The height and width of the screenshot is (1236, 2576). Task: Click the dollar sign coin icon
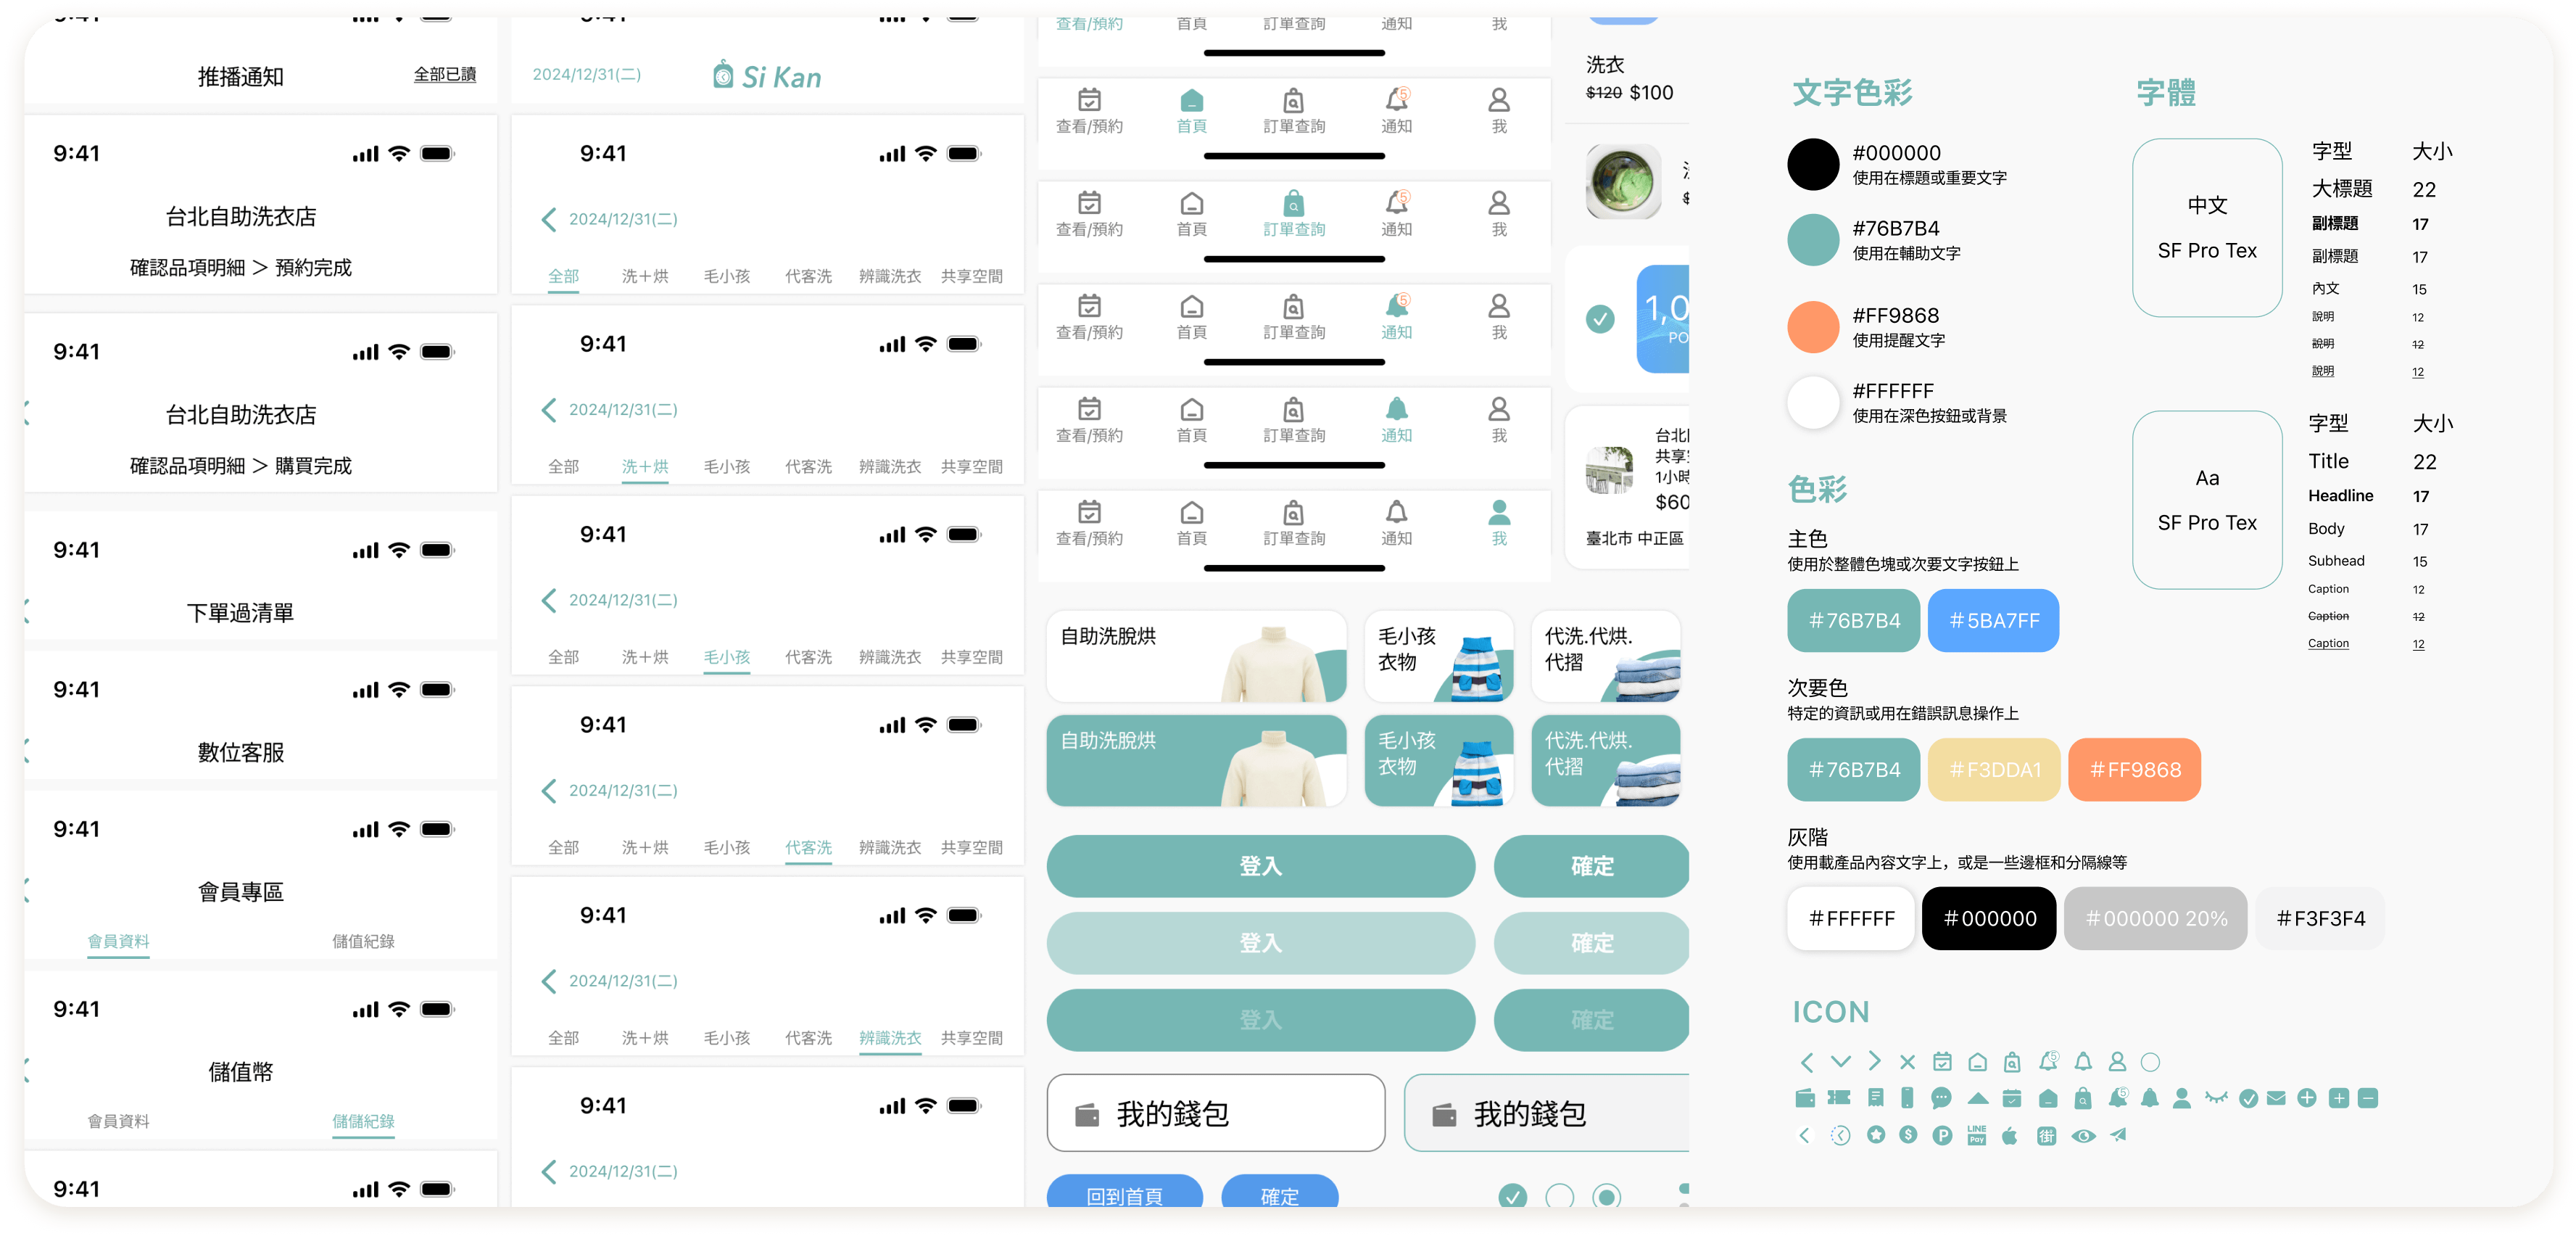1908,1135
